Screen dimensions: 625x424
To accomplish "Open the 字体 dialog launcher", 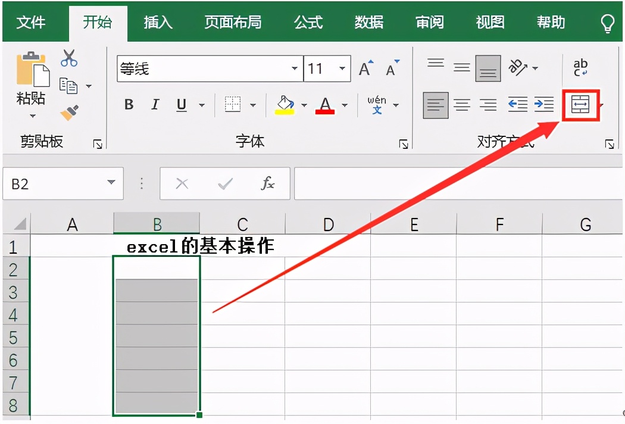I will tap(403, 143).
